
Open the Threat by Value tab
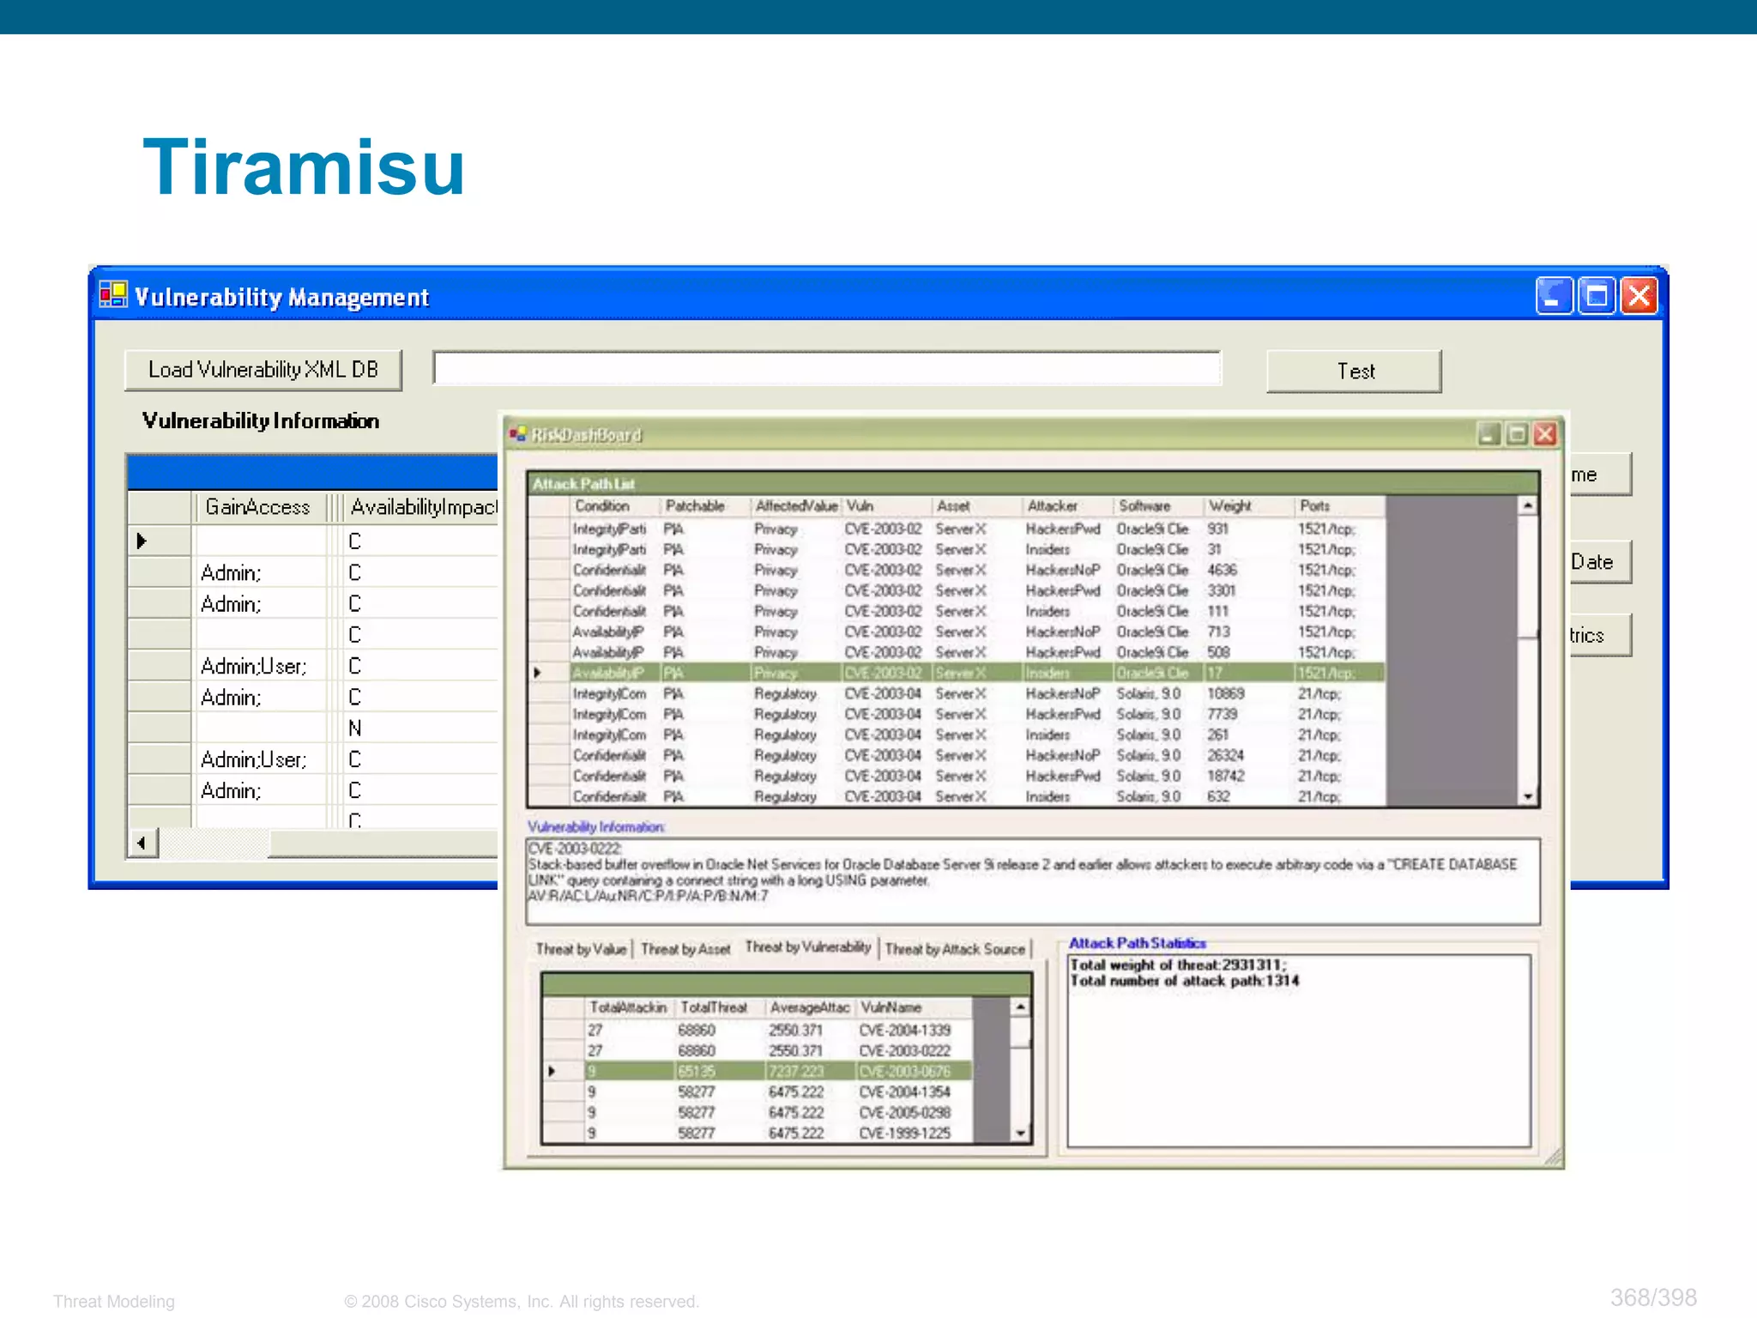point(581,949)
